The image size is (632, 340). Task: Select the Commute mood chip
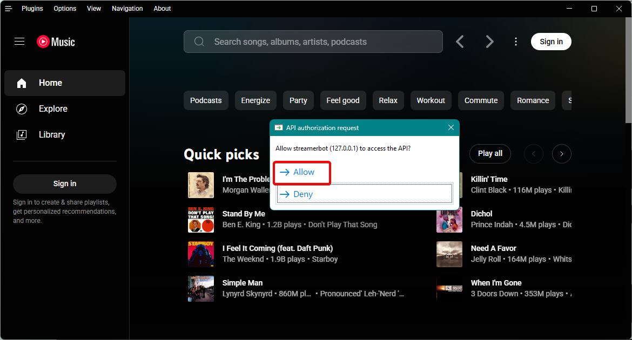click(481, 100)
